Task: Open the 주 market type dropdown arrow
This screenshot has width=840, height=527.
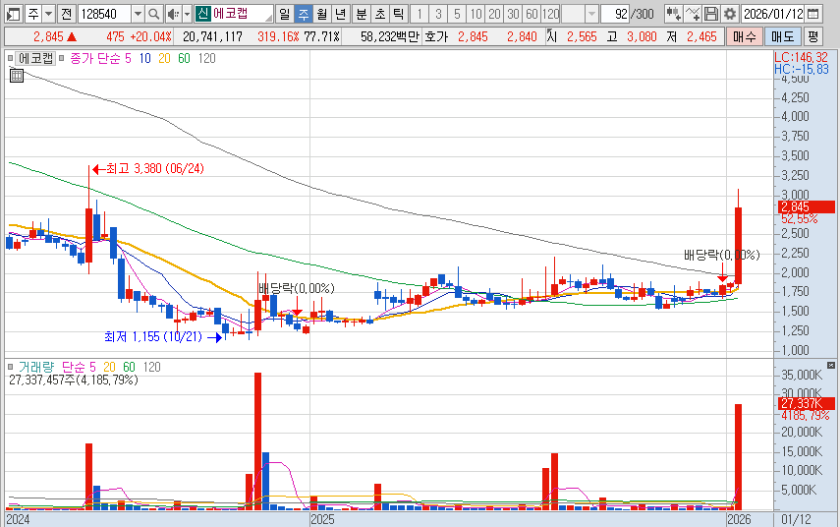Action: [x=49, y=14]
